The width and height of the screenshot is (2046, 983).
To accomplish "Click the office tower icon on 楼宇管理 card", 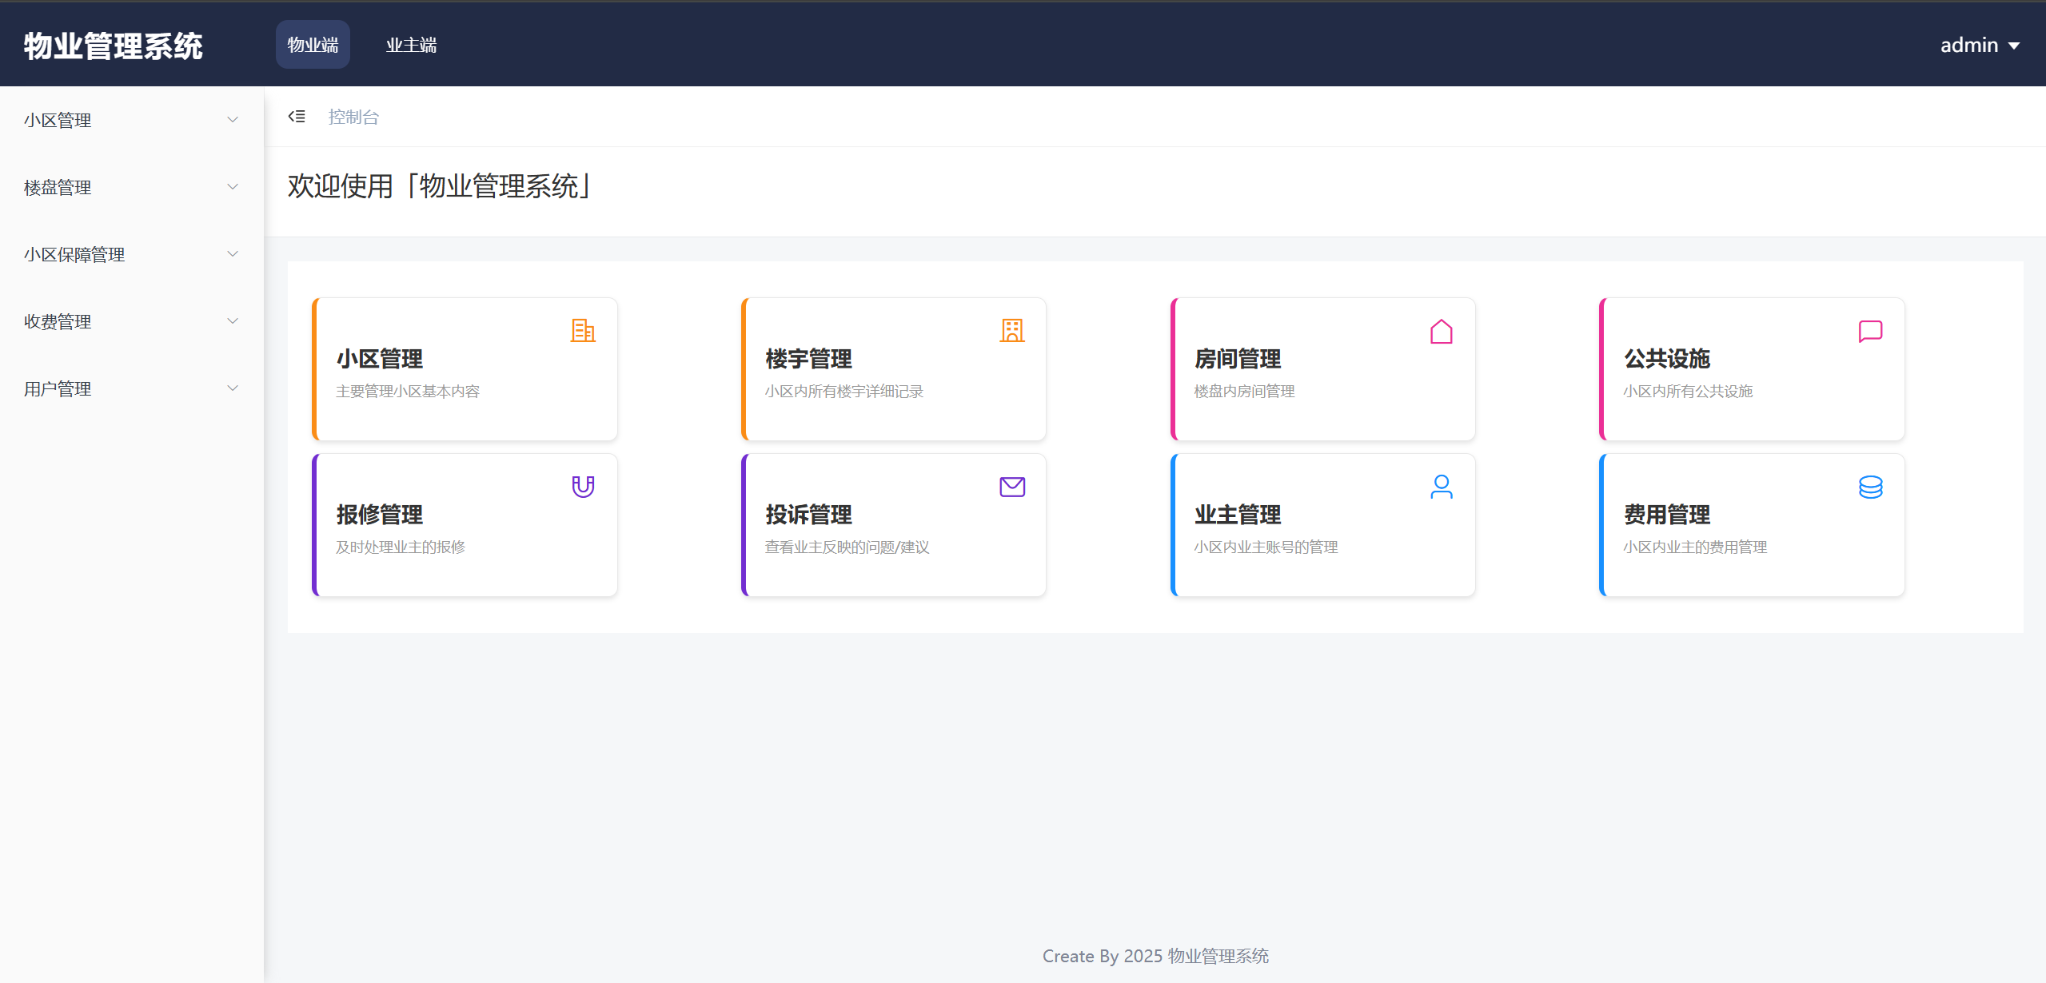I will (x=1012, y=330).
